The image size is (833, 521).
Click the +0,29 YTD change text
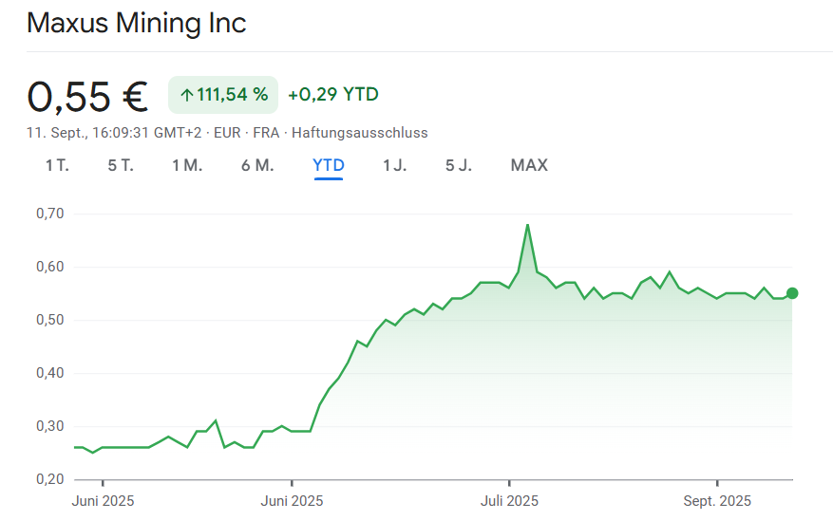pyautogui.click(x=333, y=95)
